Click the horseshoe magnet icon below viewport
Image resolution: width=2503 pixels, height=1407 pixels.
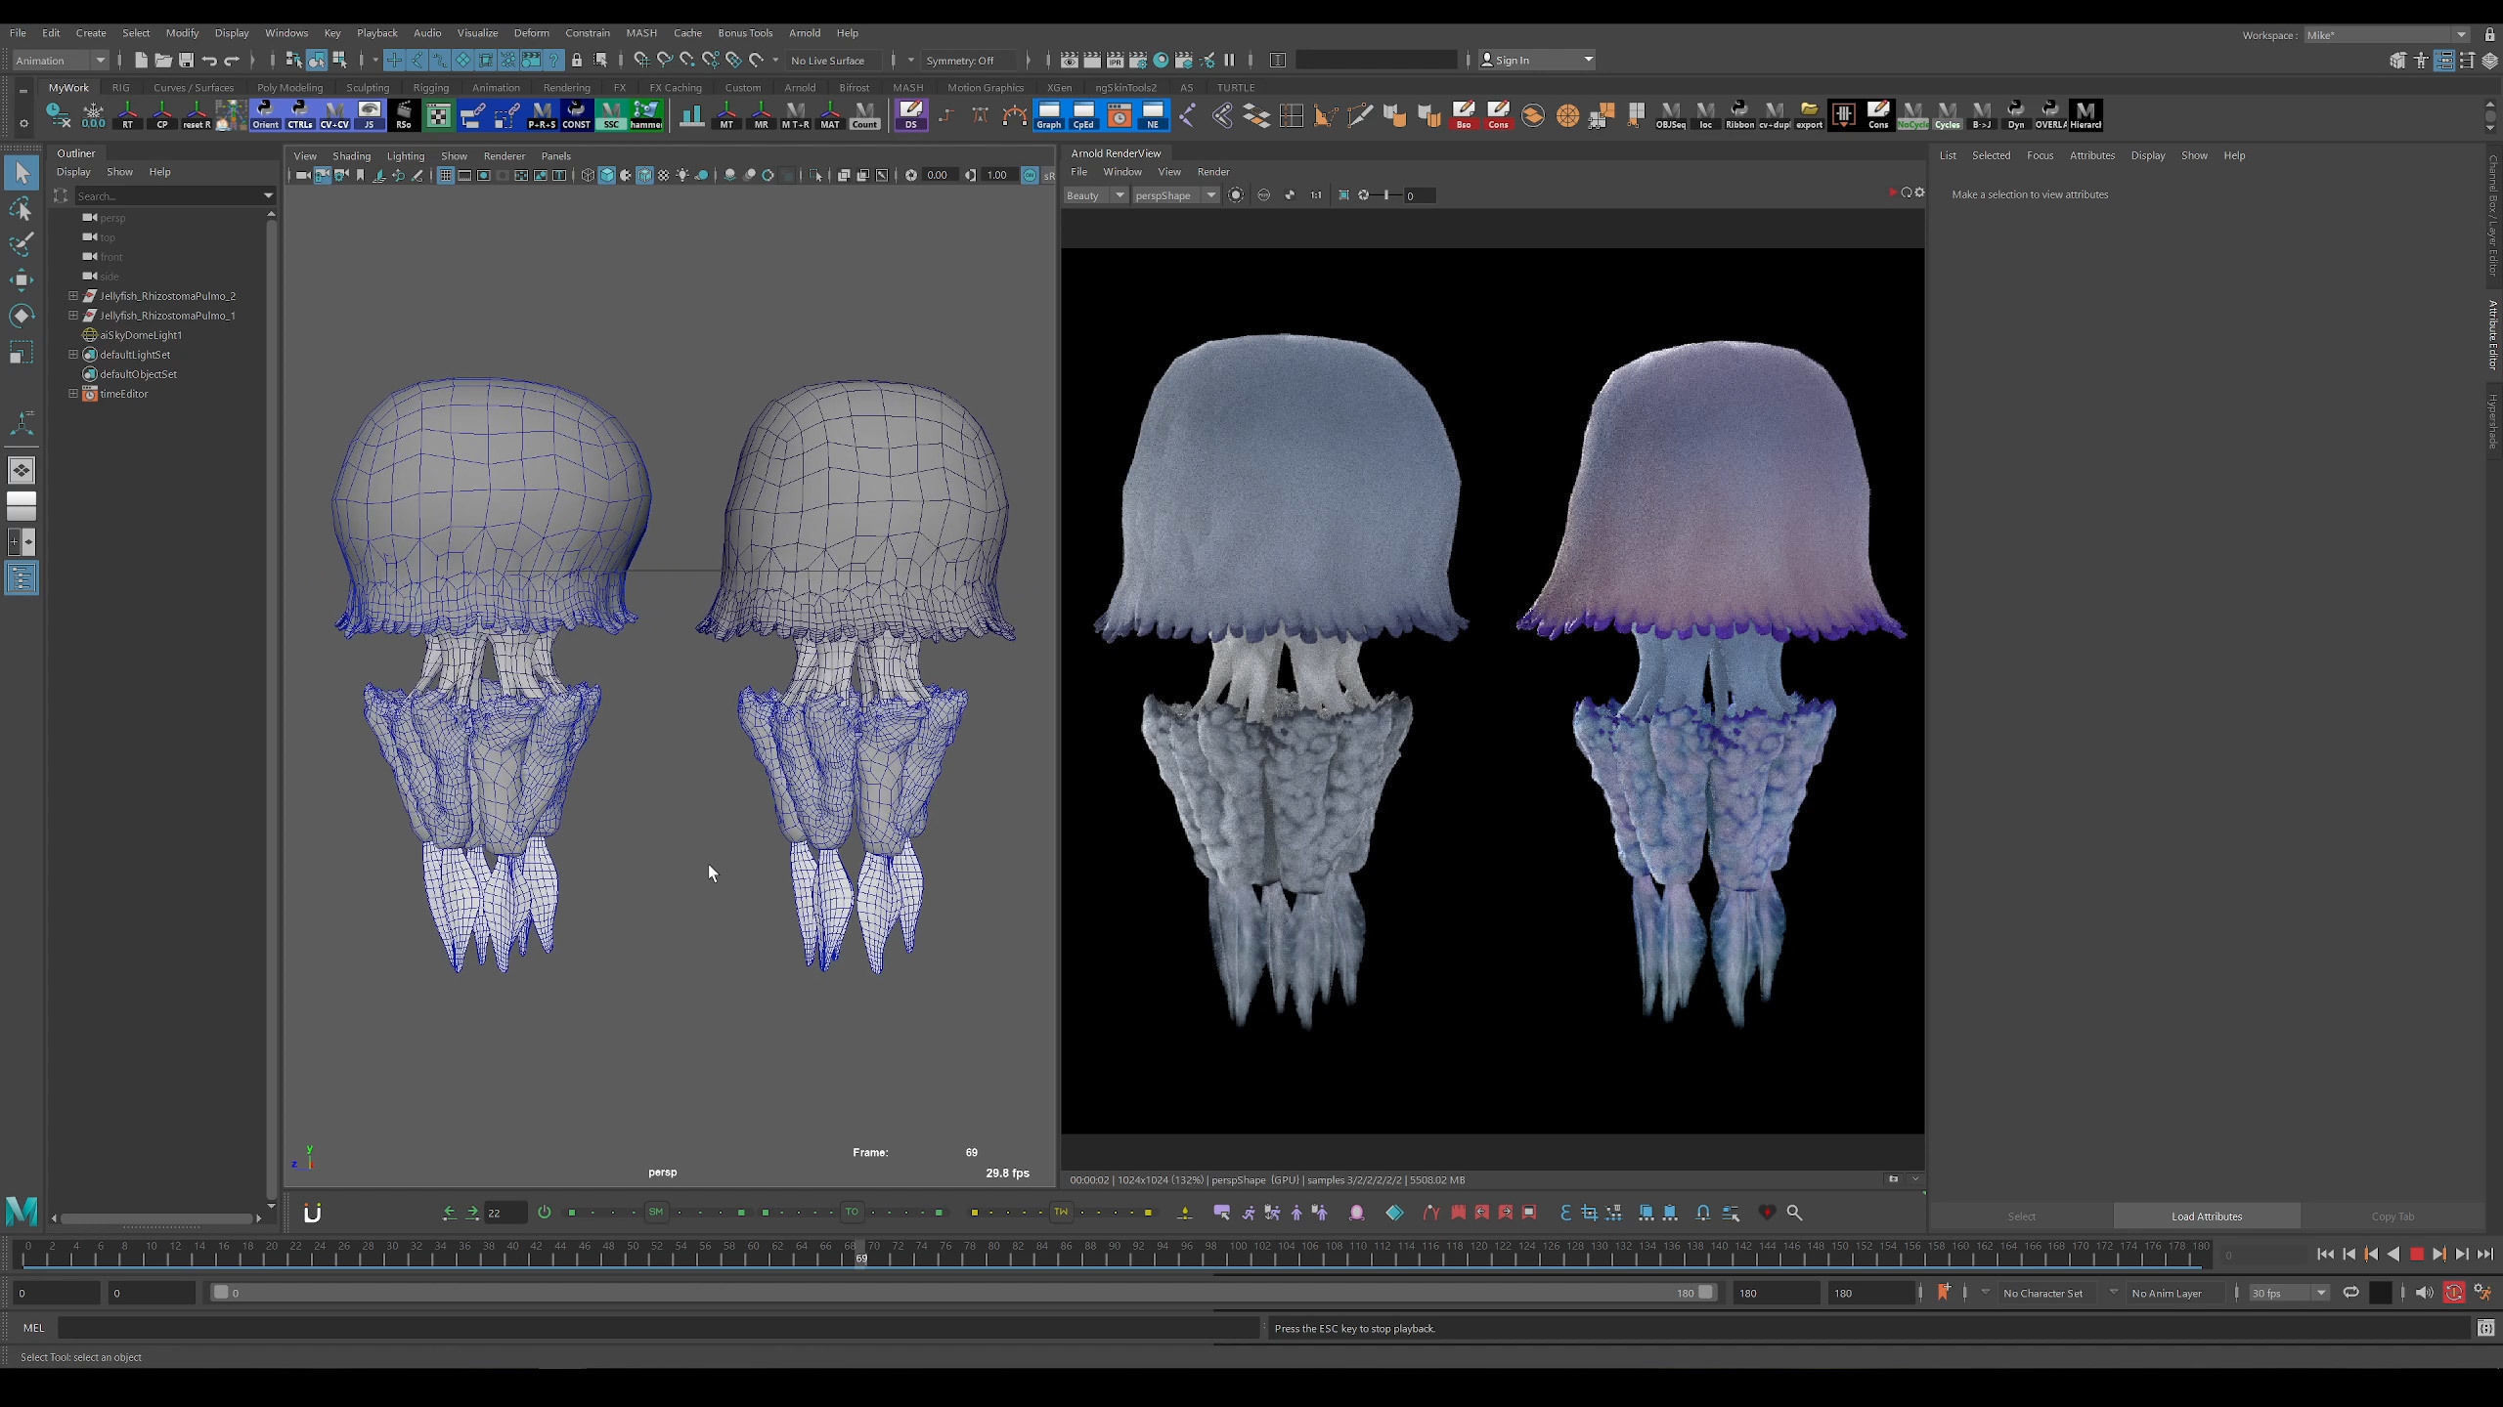(313, 1213)
